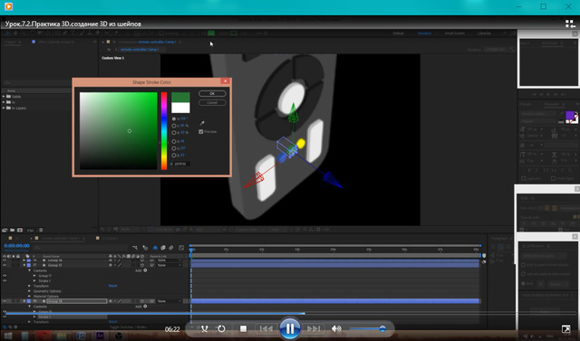This screenshot has height=341, width=580.
Task: Stop the video playback
Action: 243,328
